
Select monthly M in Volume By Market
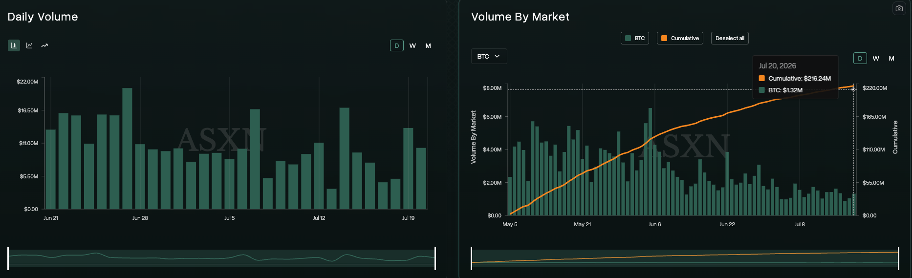point(891,58)
